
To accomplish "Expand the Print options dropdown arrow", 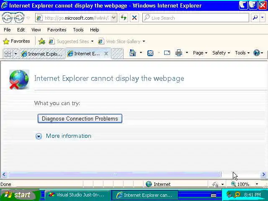I will (x=187, y=53).
